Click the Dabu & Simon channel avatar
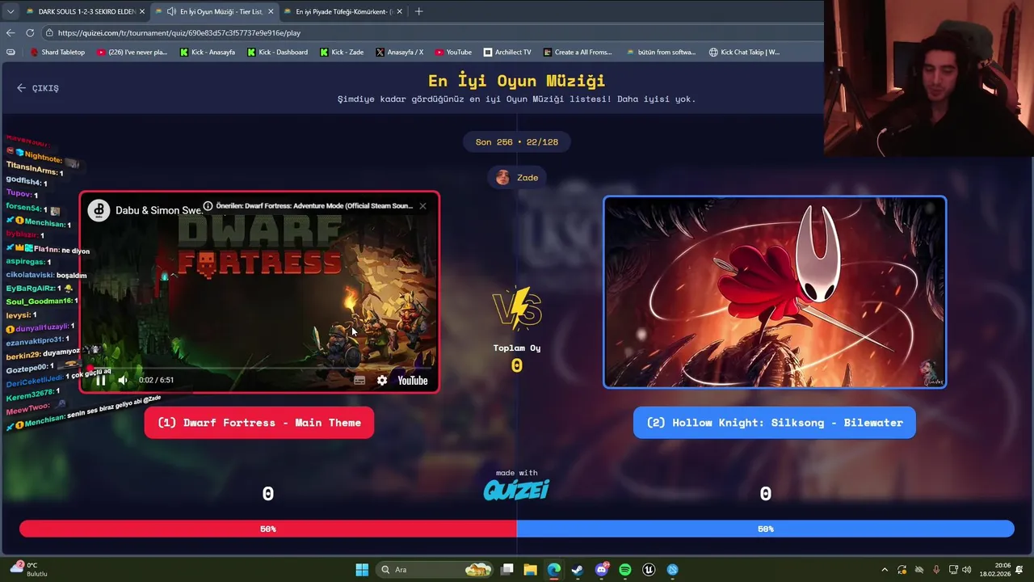1034x582 pixels. click(99, 210)
